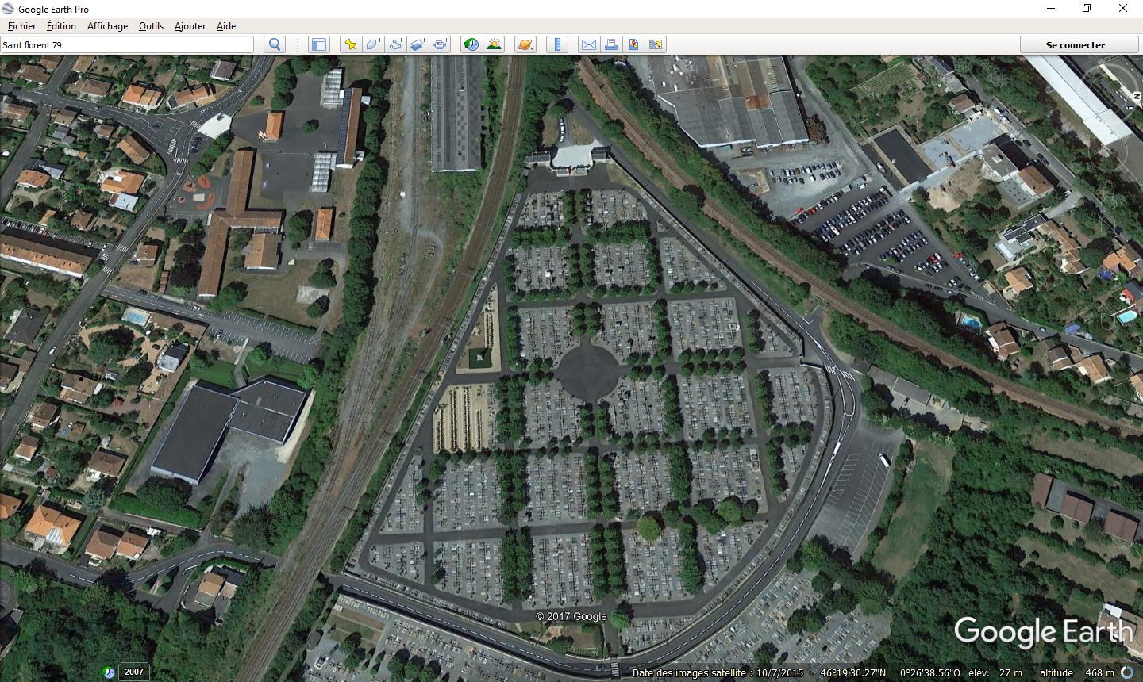This screenshot has height=682, width=1143.
Task: Select the Add Path tool
Action: [x=395, y=44]
